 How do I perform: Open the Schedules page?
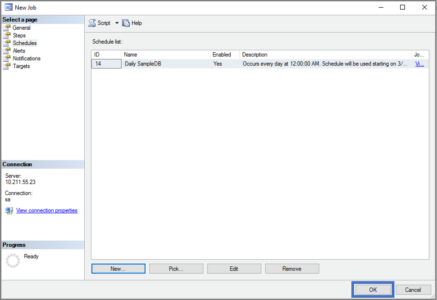tap(25, 43)
